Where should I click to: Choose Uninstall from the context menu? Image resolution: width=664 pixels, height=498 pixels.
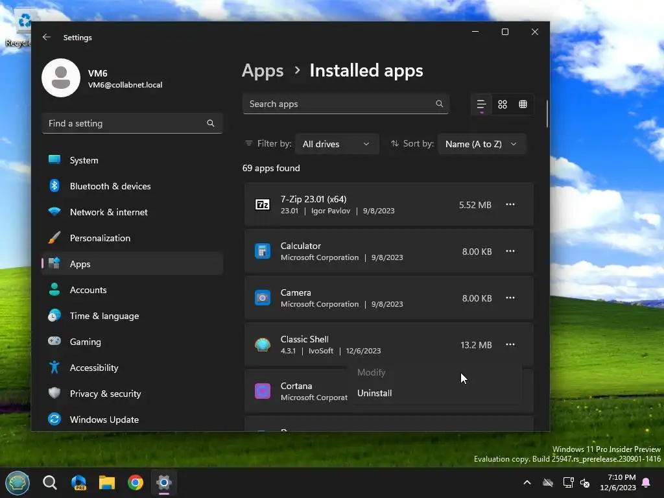coord(435,393)
